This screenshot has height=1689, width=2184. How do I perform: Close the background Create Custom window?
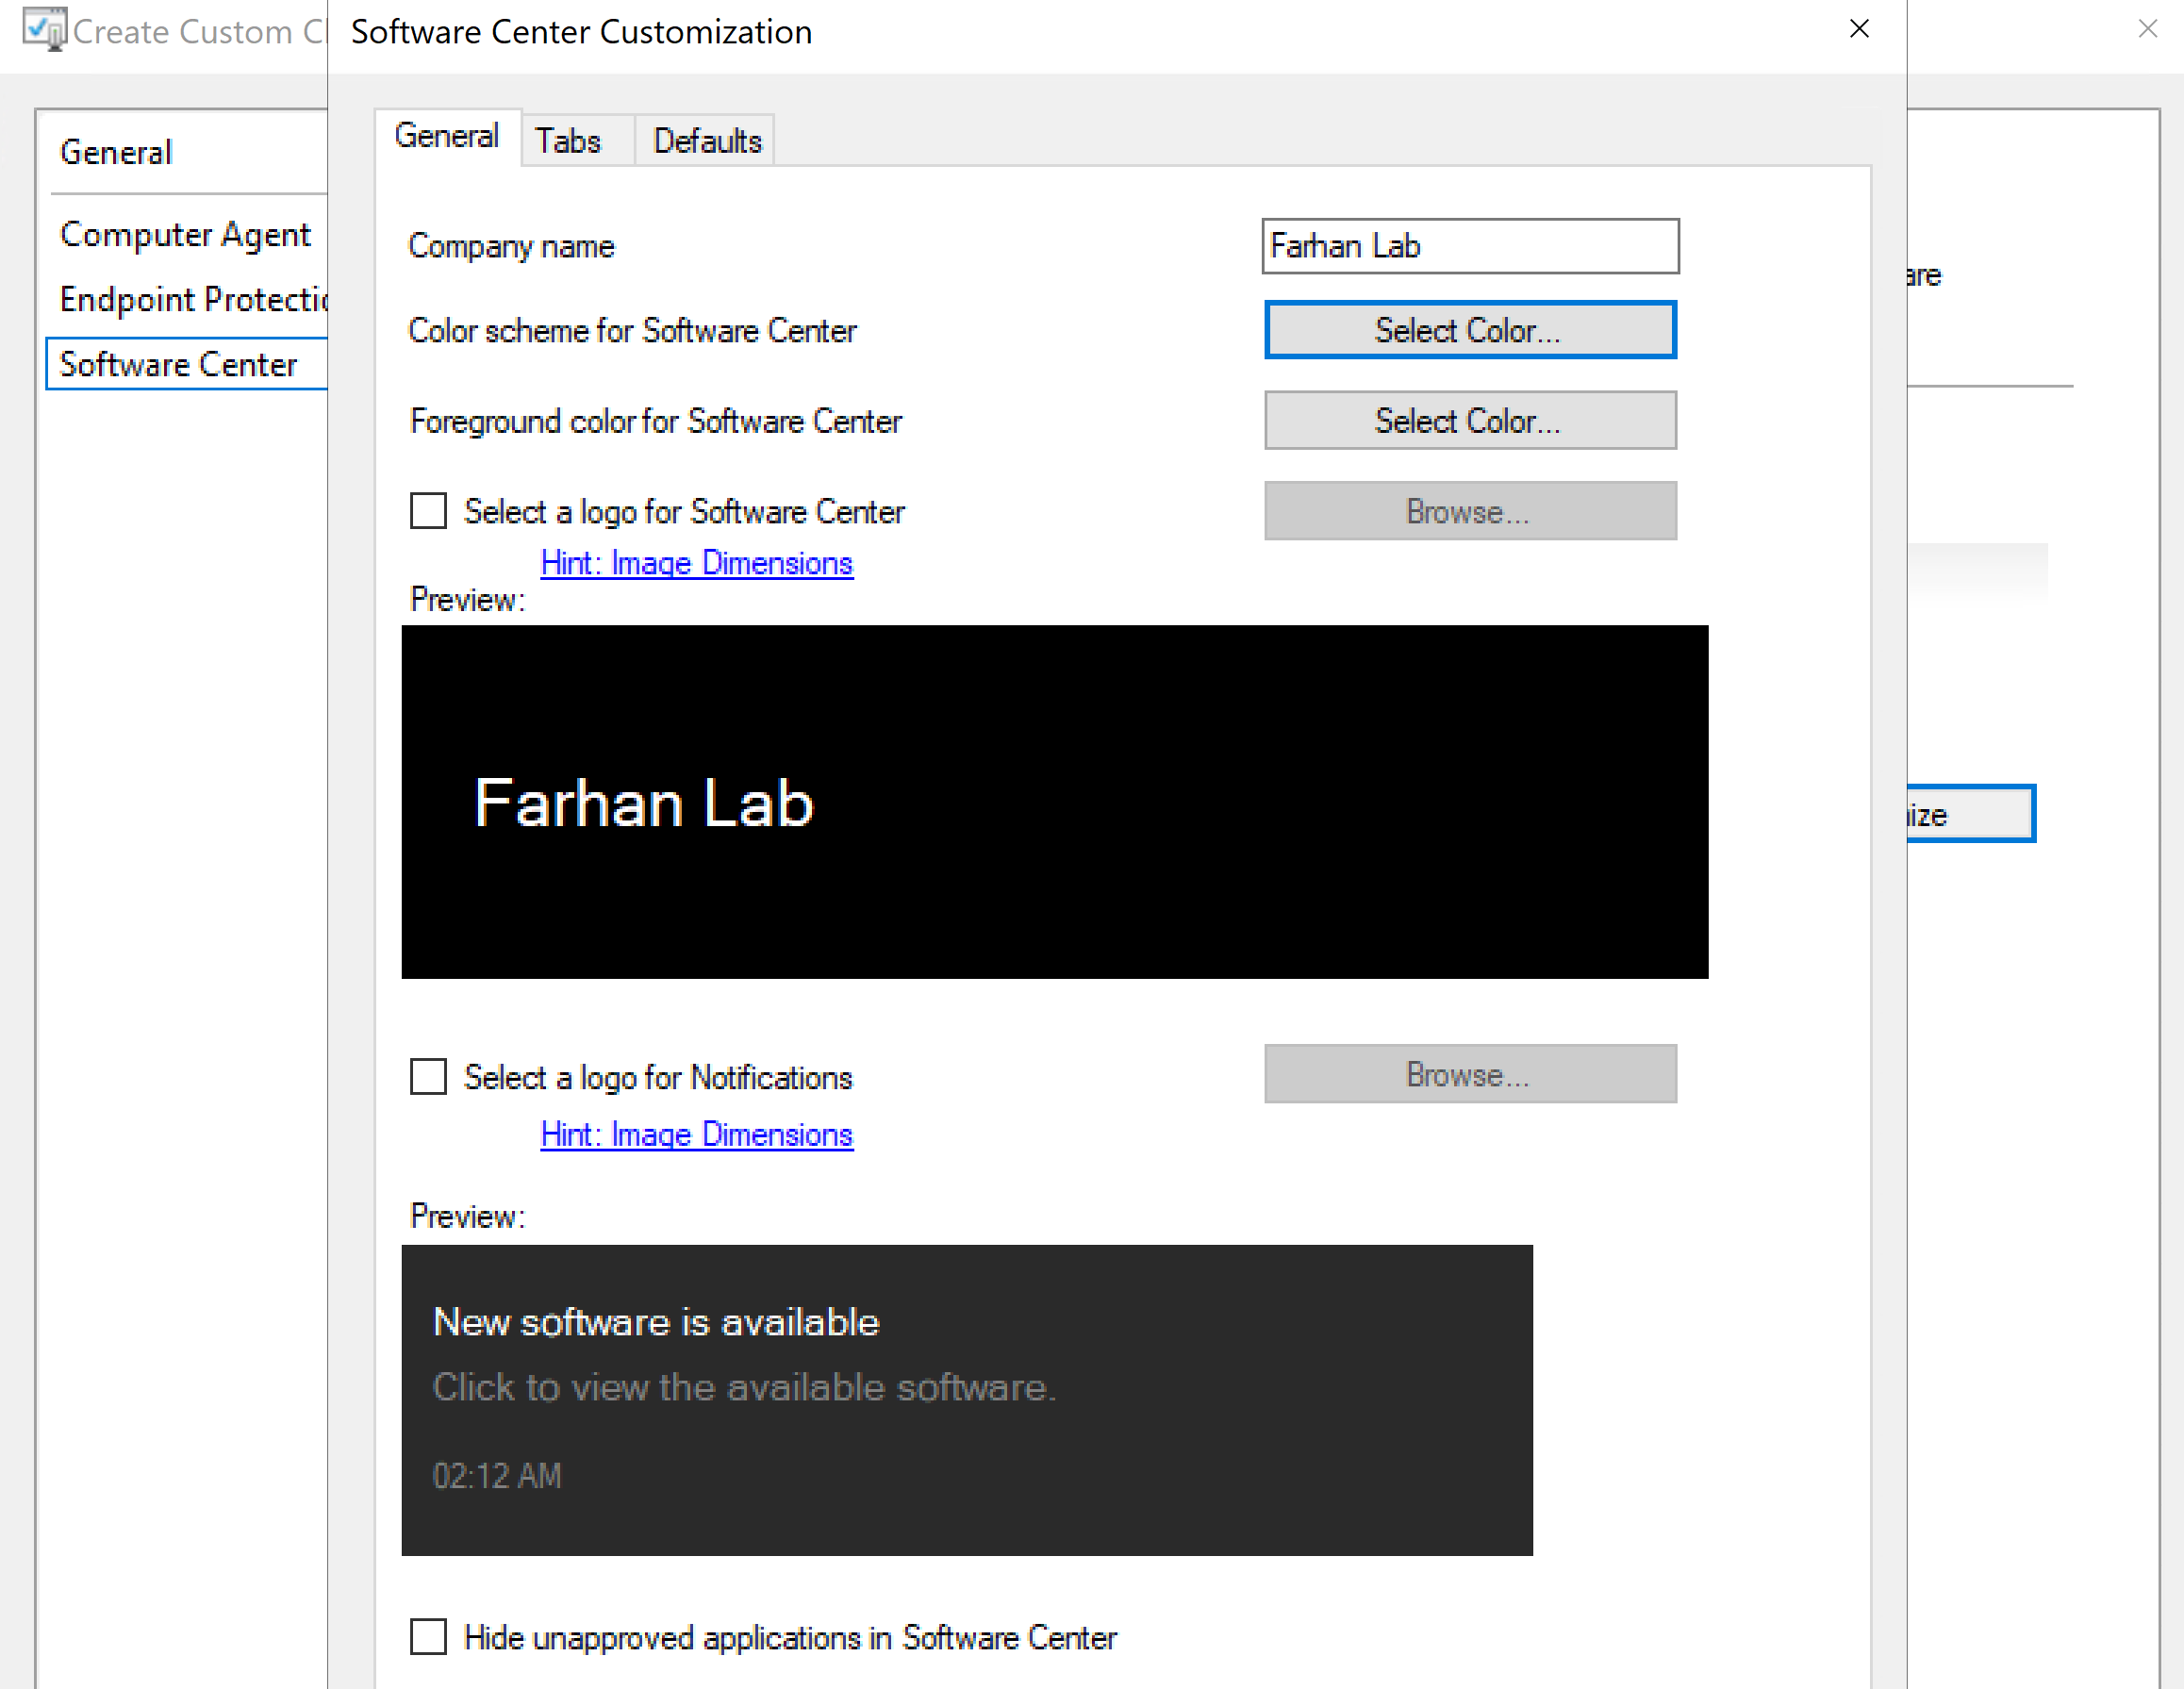(x=2147, y=29)
